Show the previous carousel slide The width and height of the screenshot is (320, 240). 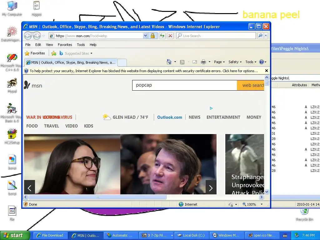[30, 188]
